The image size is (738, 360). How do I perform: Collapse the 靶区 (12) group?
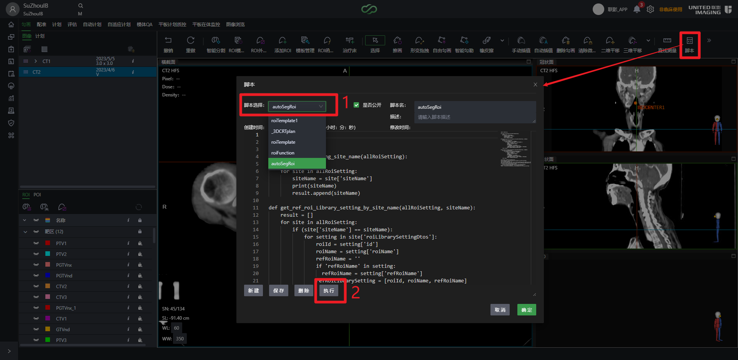(x=25, y=232)
